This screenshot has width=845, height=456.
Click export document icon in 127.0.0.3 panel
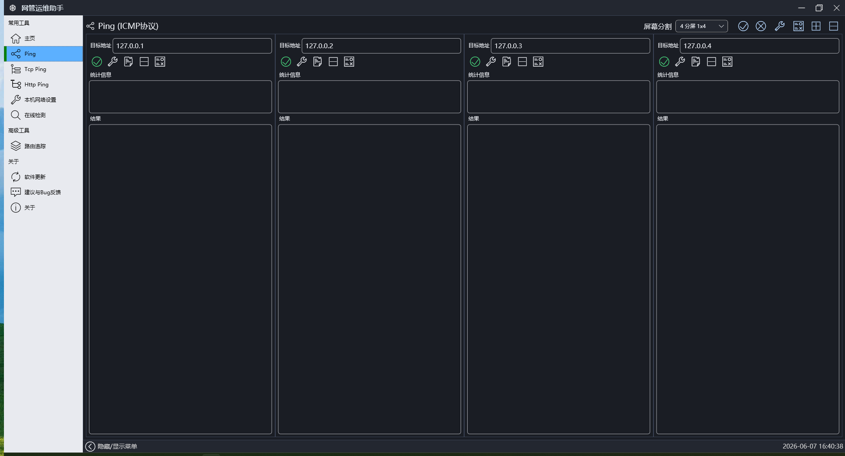(x=507, y=62)
